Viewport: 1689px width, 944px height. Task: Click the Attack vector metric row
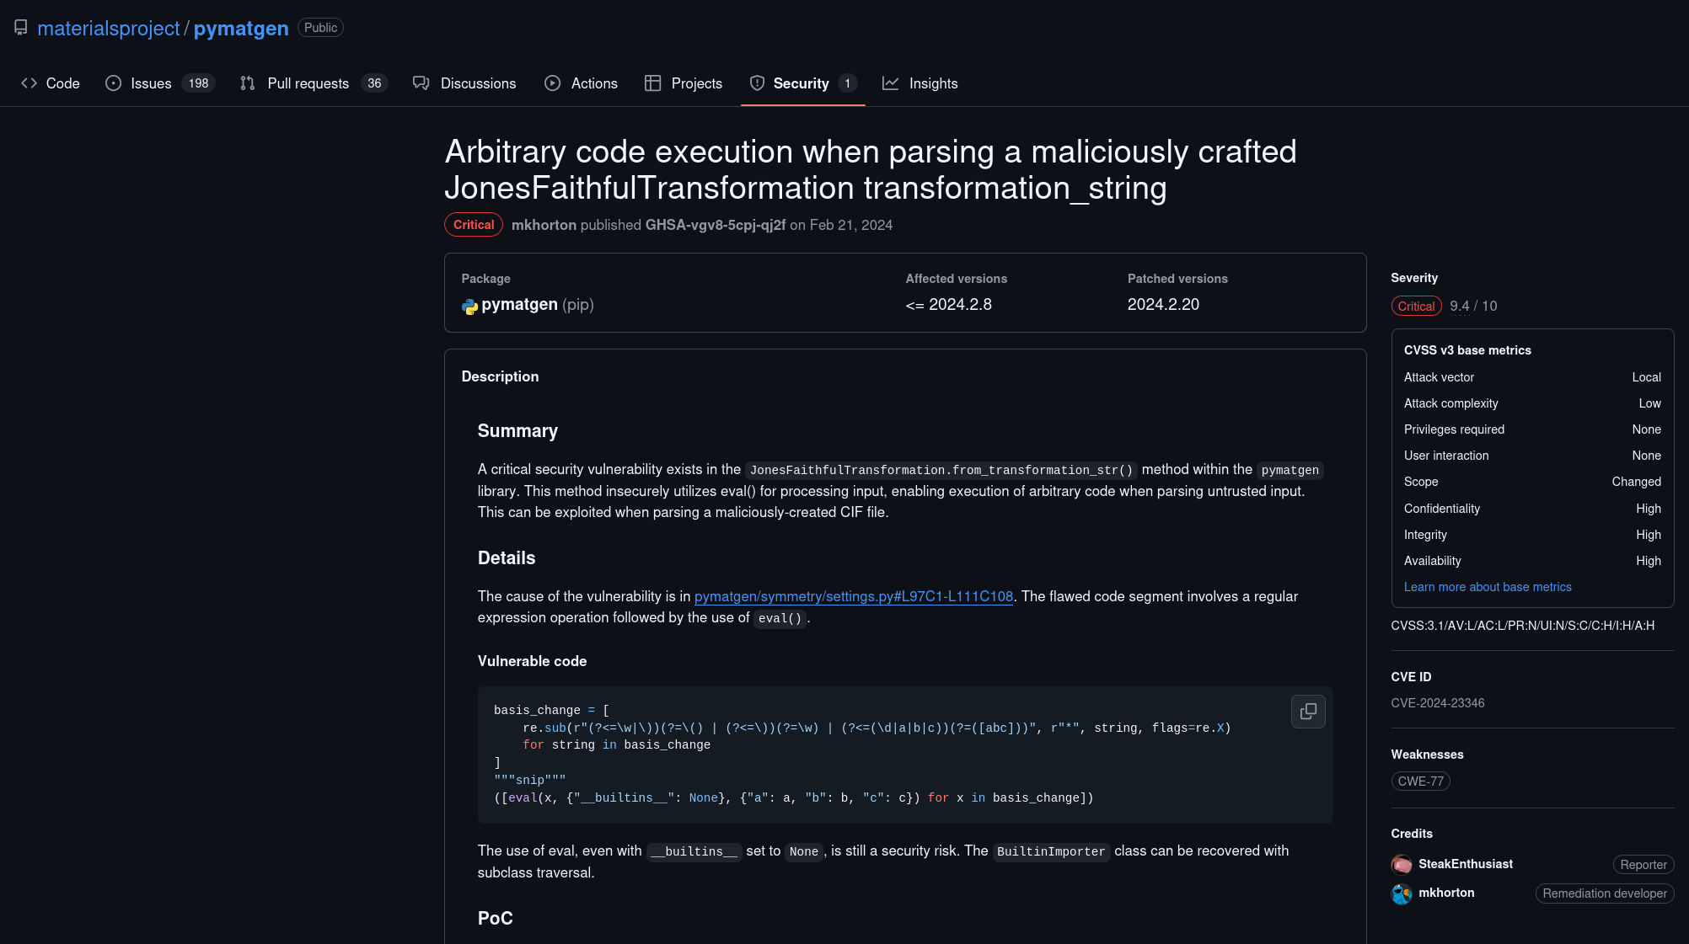[x=1532, y=377]
